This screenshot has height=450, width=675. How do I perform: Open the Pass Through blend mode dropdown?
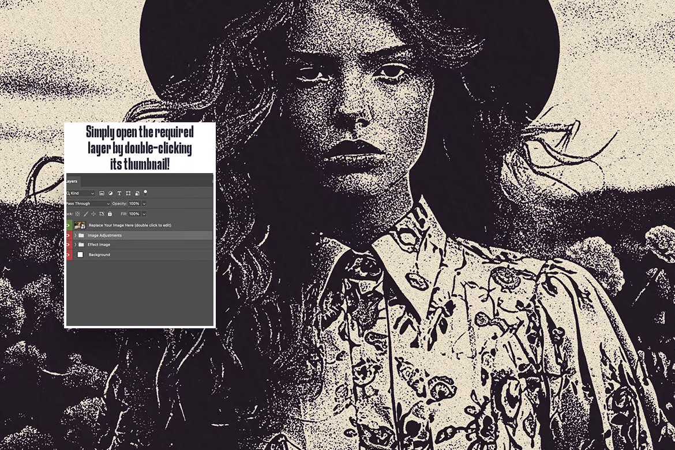[x=88, y=204]
